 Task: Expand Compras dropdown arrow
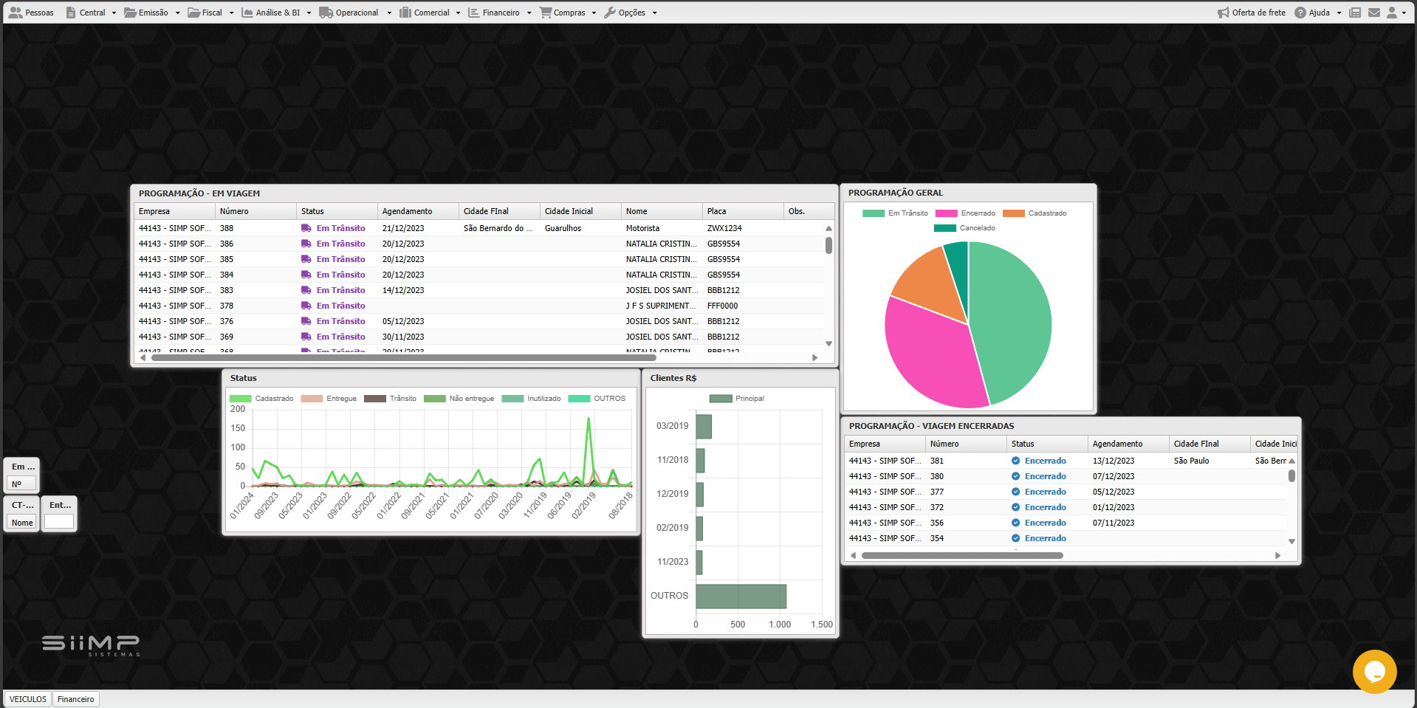tap(594, 13)
